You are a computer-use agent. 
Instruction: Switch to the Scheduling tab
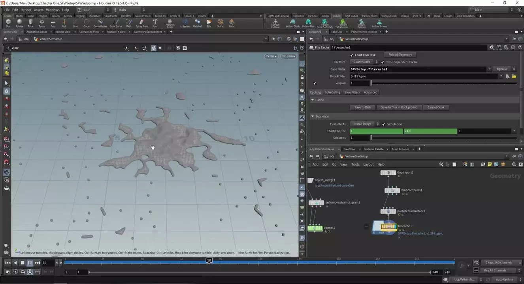click(x=332, y=92)
